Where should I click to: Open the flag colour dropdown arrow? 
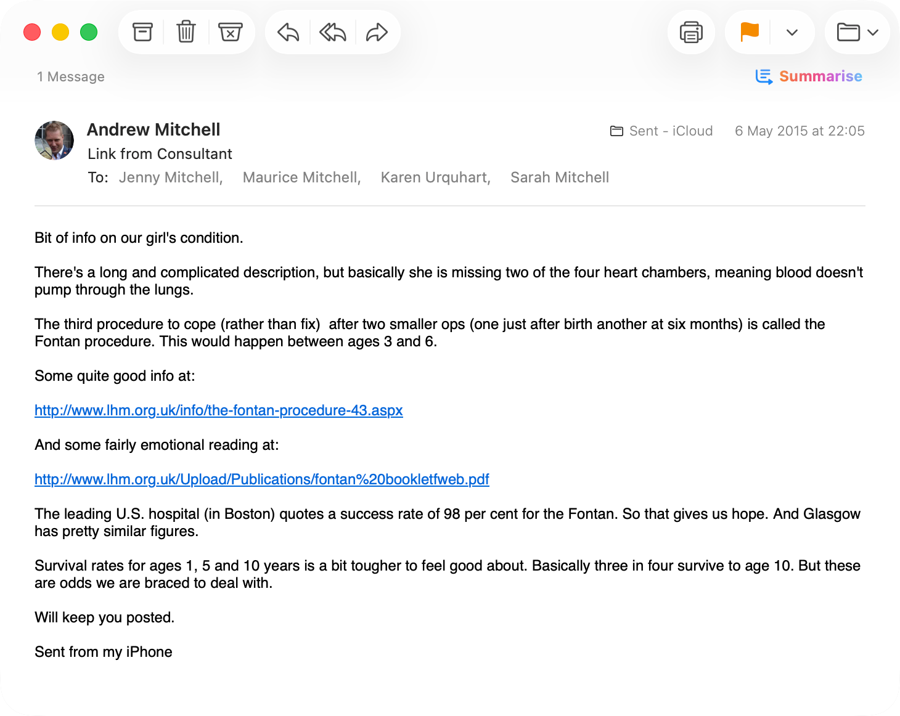point(792,32)
